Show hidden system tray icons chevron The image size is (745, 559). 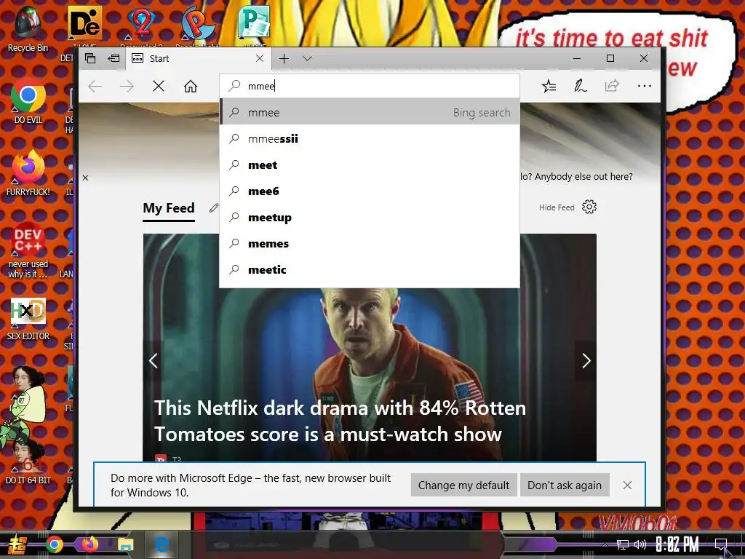tap(605, 544)
